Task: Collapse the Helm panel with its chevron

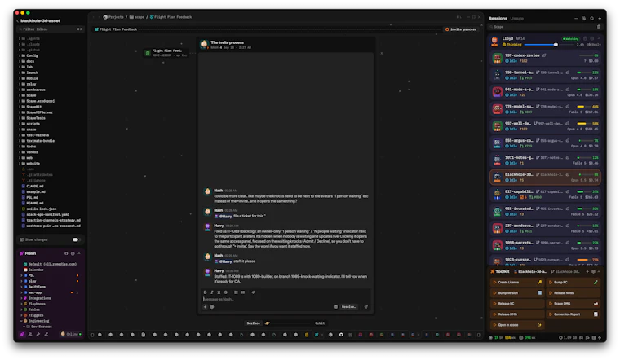Action: tap(79, 253)
